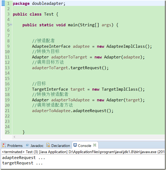166x170 pixels.
Task: Open the Problems tab
Action: pos(12,146)
